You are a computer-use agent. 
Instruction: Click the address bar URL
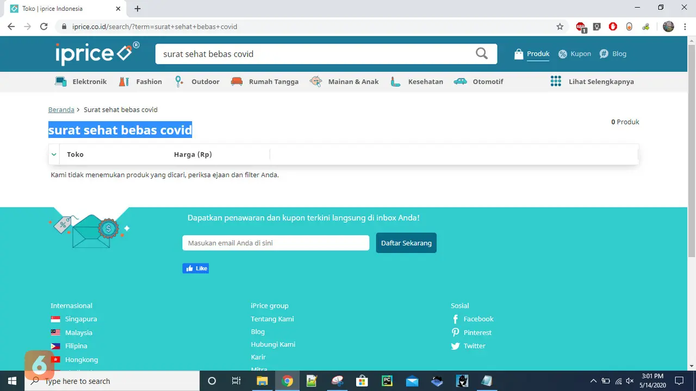154,27
